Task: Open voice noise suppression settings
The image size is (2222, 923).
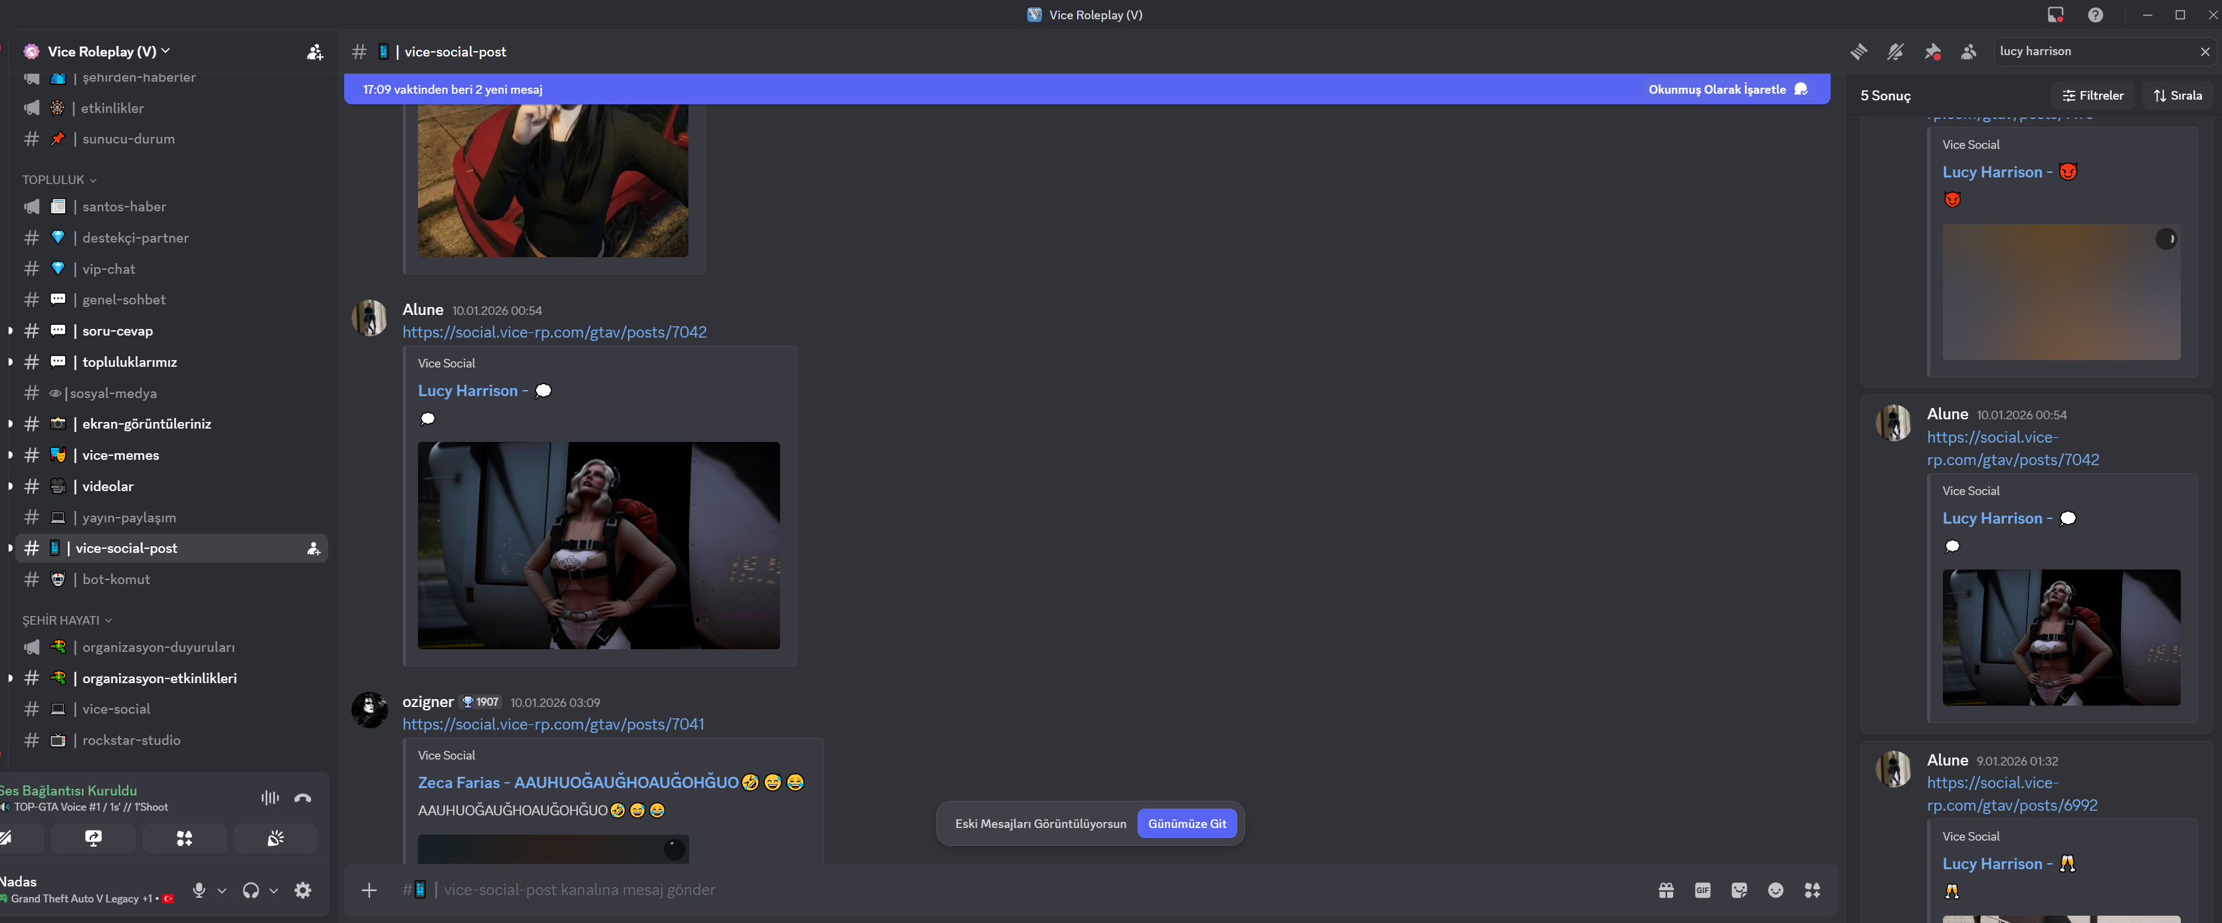Action: [270, 798]
